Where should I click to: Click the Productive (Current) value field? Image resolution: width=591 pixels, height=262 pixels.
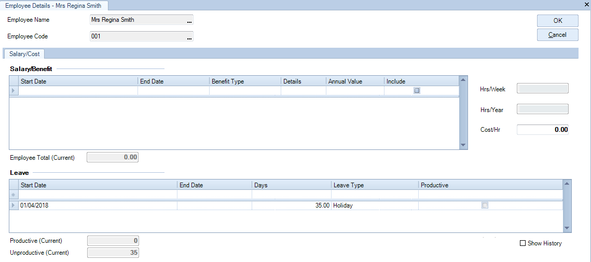pos(113,241)
